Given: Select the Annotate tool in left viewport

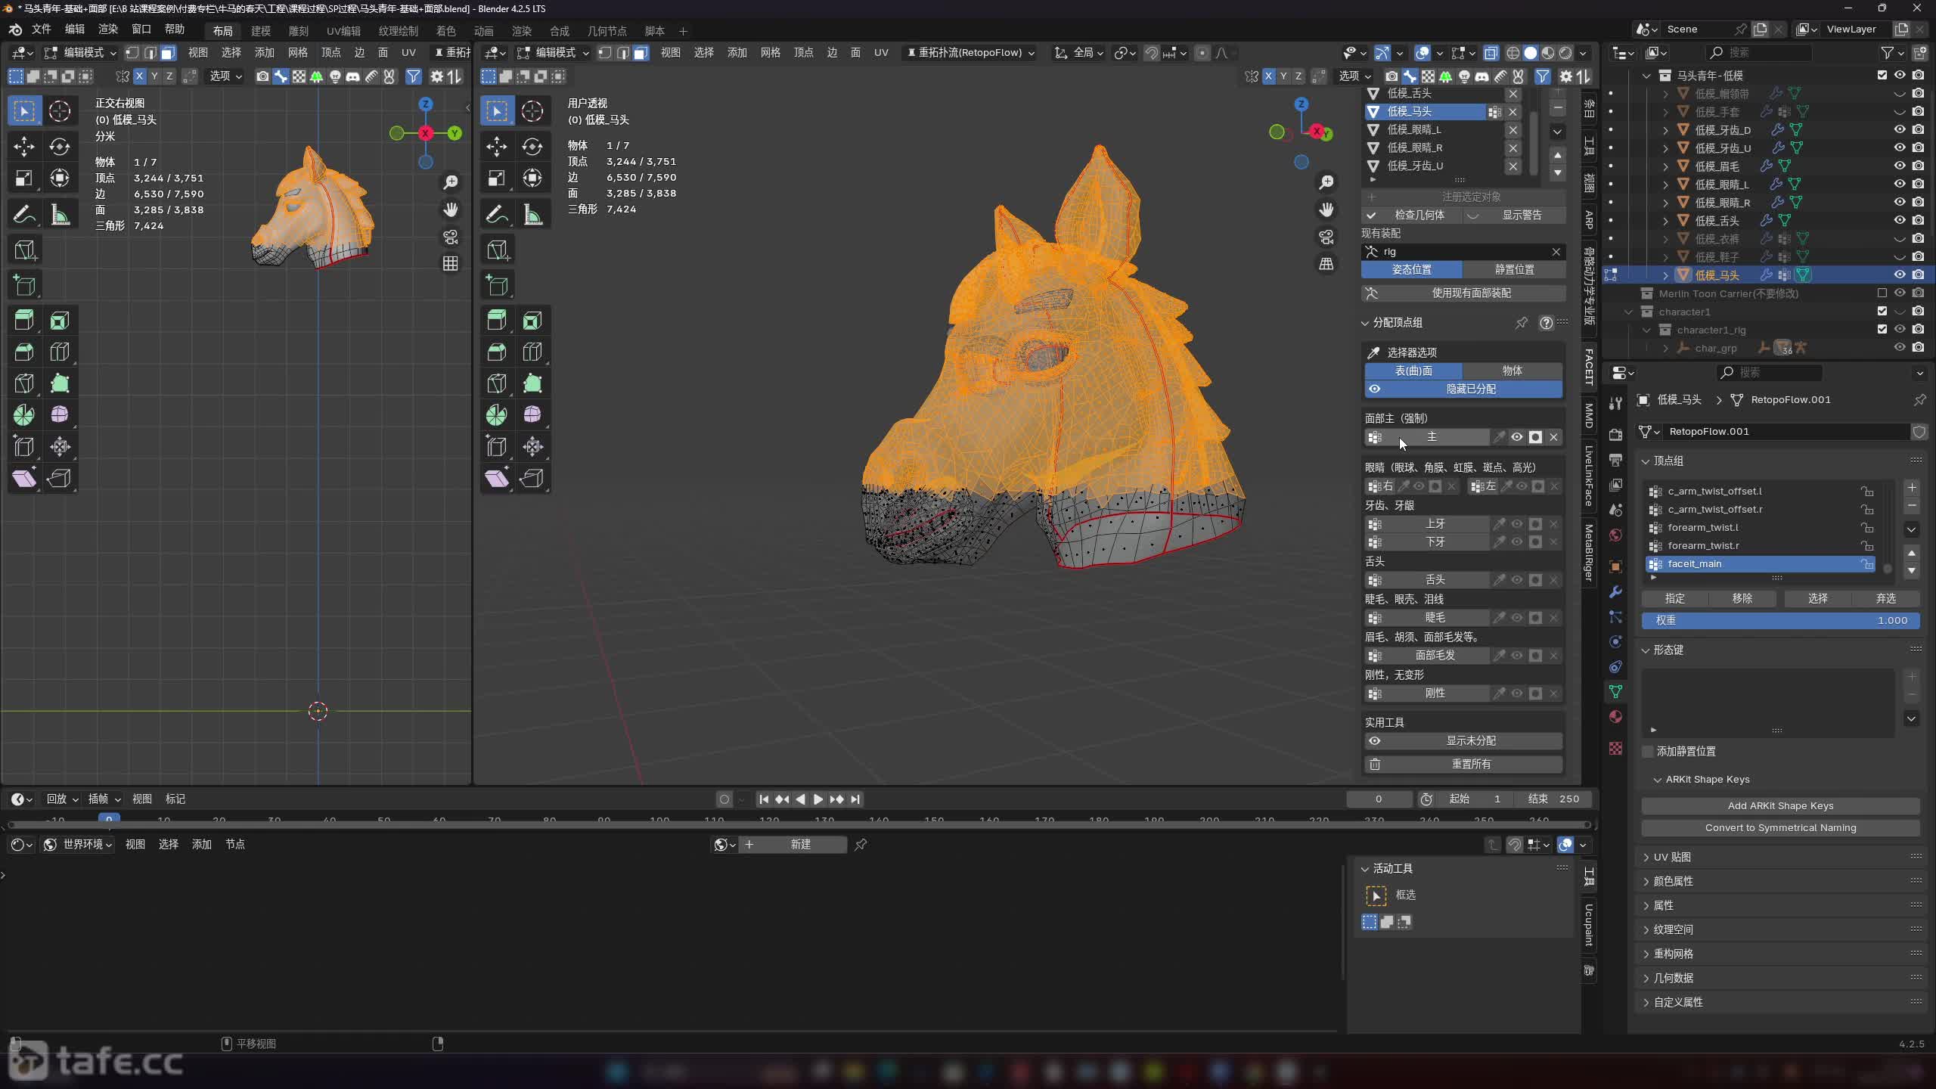Looking at the screenshot, I should 23,215.
